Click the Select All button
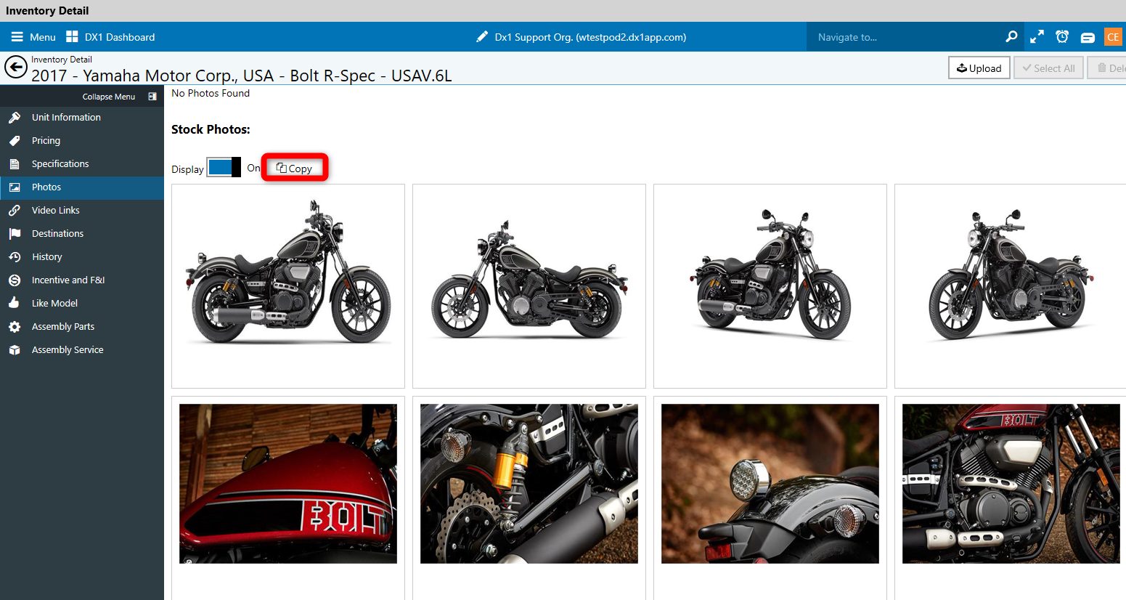 click(1048, 68)
